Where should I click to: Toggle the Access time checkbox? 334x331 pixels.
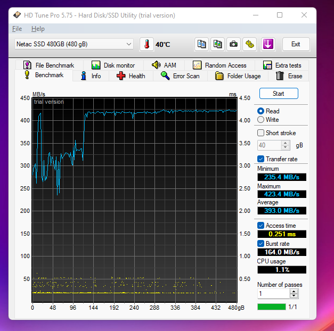[x=260, y=226]
